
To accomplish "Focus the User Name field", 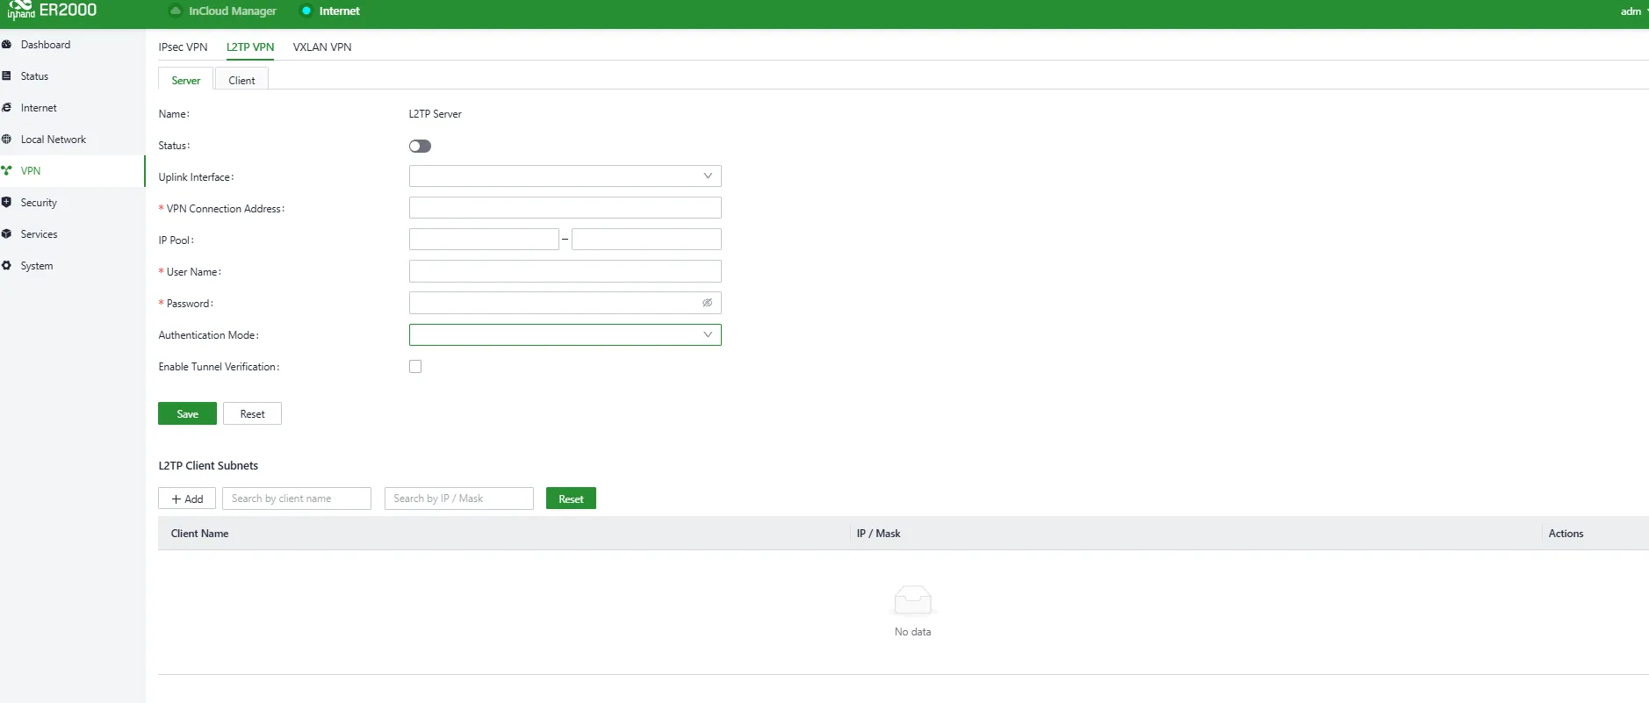I will [565, 271].
